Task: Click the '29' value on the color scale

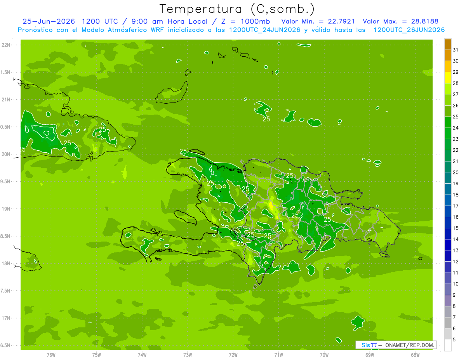Action: pyautogui.click(x=456, y=72)
